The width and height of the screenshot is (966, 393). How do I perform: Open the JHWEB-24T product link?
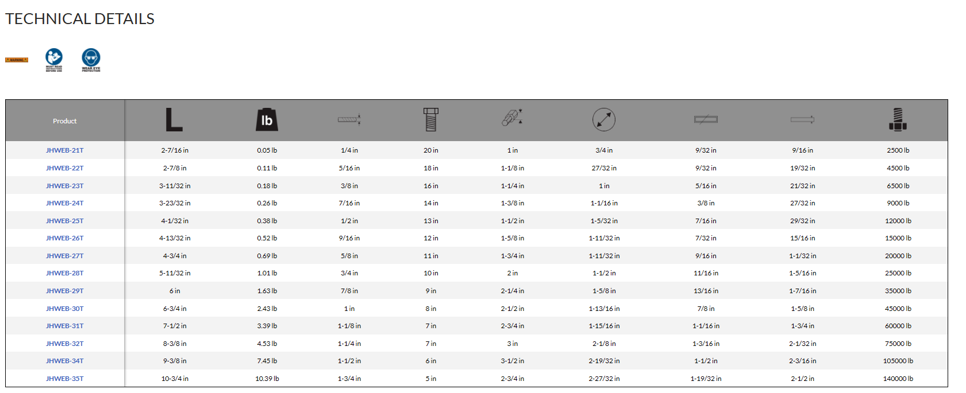tap(65, 203)
